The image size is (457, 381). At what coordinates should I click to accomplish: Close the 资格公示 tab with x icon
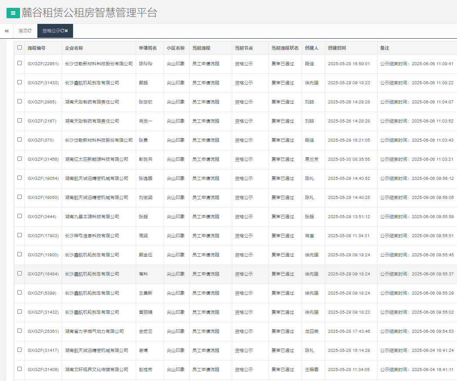pyautogui.click(x=67, y=31)
